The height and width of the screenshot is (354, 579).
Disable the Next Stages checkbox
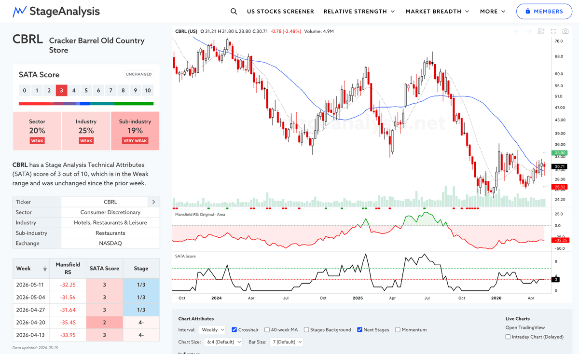360,330
